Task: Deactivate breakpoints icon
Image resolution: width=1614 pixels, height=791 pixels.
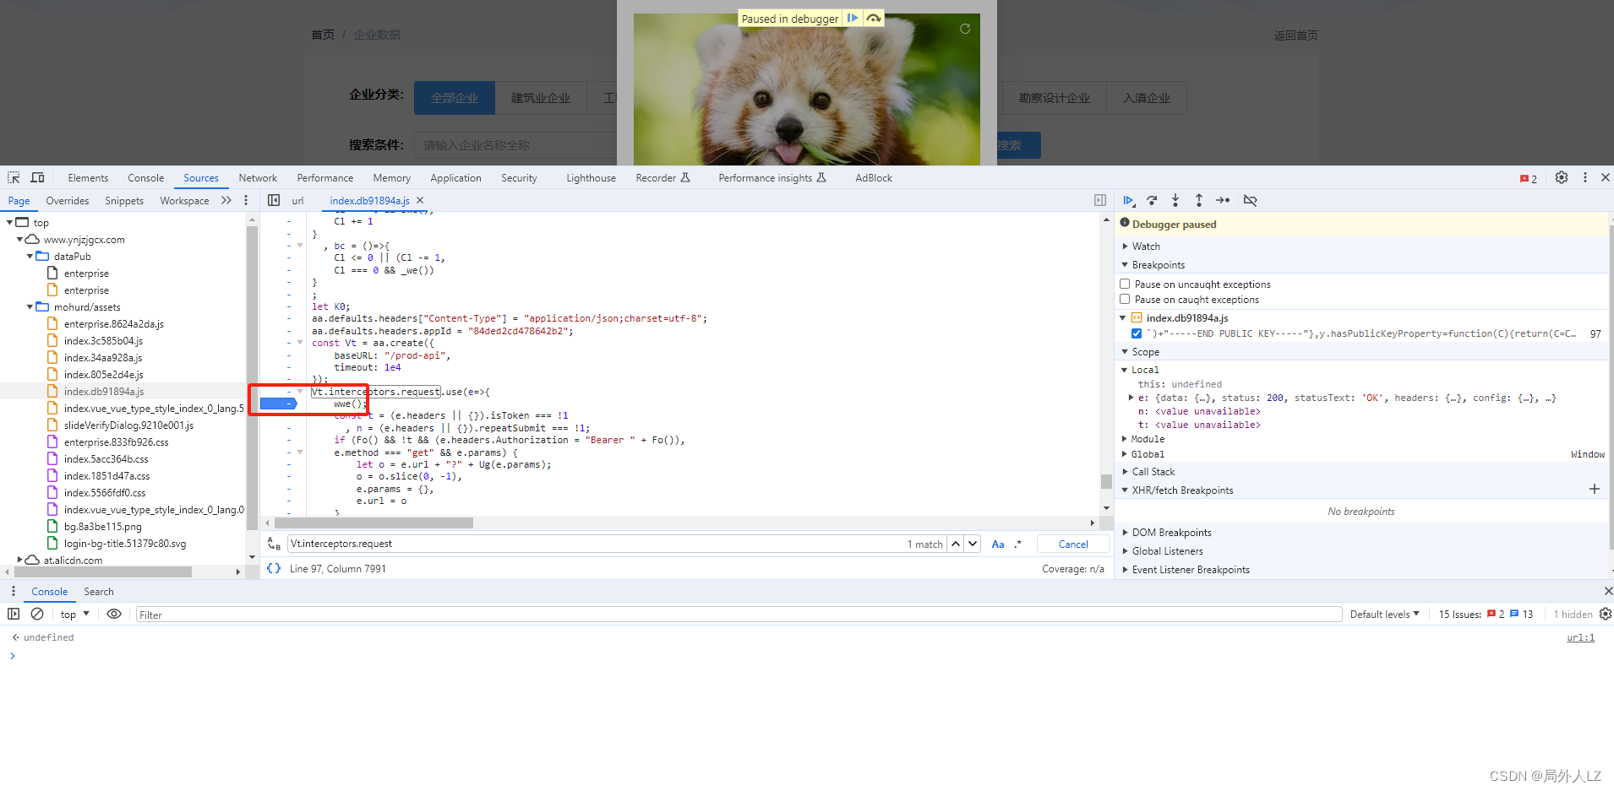Action: click(1251, 200)
